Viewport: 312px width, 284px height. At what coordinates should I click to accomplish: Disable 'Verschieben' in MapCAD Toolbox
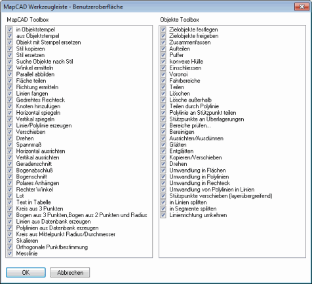pos(10,132)
